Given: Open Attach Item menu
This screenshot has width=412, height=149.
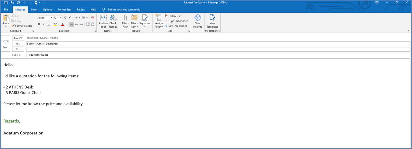Looking at the screenshot, I should coord(134,21).
